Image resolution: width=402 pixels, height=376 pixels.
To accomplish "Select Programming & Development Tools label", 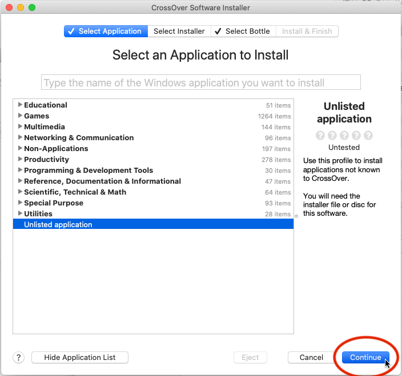I will point(89,170).
